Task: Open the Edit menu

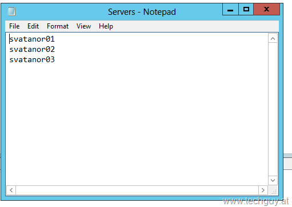Action: tap(33, 26)
